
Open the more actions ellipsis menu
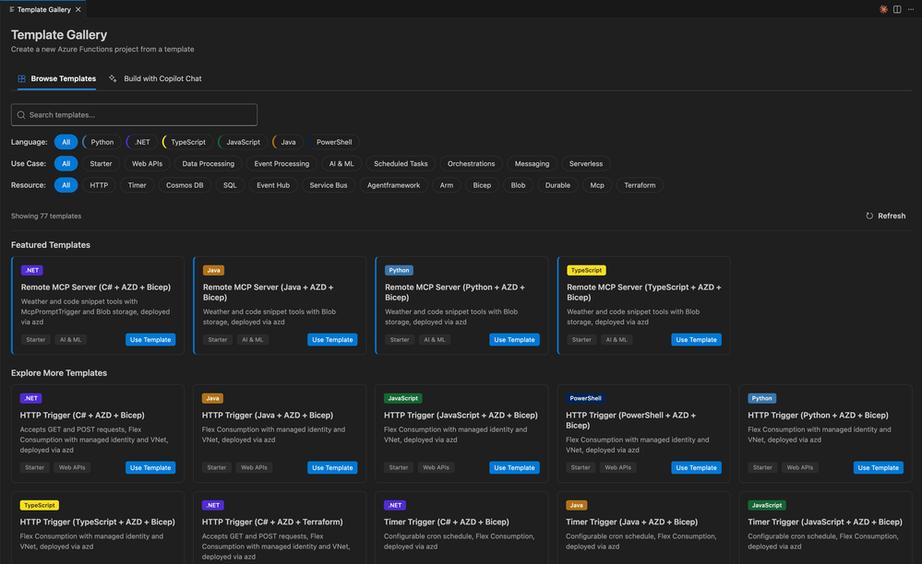click(x=911, y=9)
